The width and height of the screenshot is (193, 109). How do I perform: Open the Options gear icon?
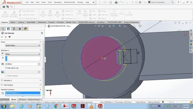(x=140, y=2)
